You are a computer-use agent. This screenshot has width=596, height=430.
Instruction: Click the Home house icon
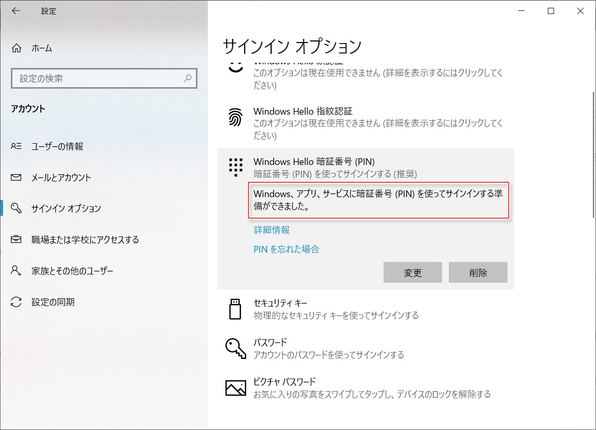(x=17, y=48)
